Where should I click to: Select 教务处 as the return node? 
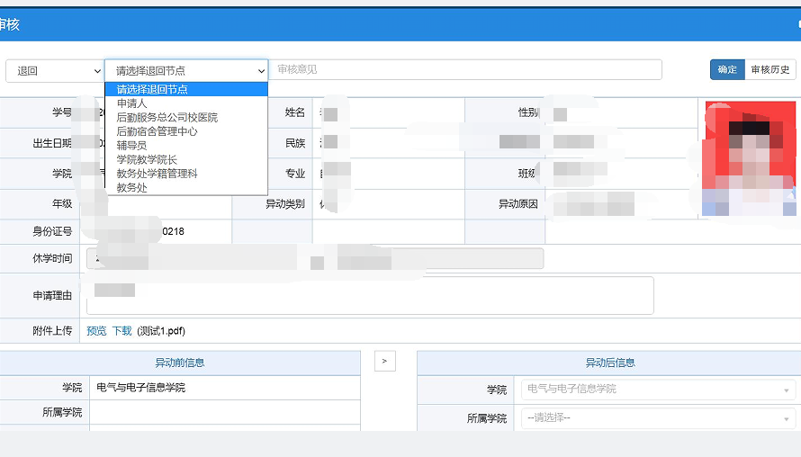click(131, 187)
